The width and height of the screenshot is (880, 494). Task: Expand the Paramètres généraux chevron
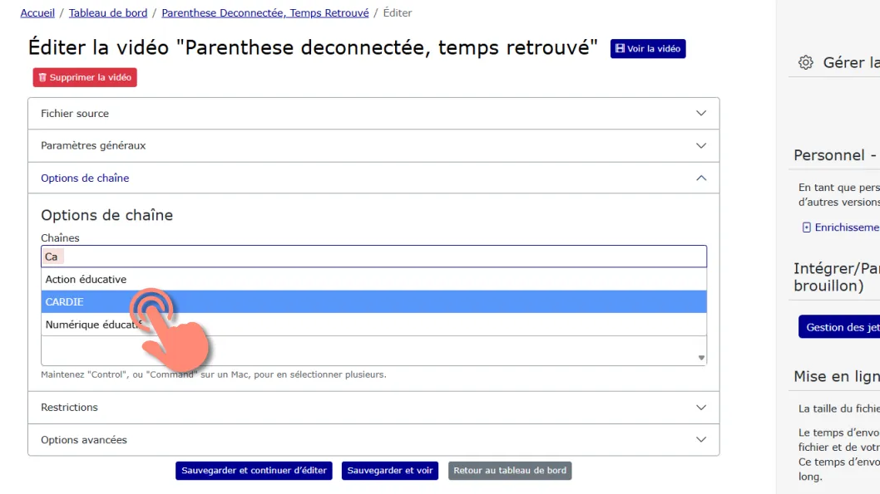[x=701, y=145]
